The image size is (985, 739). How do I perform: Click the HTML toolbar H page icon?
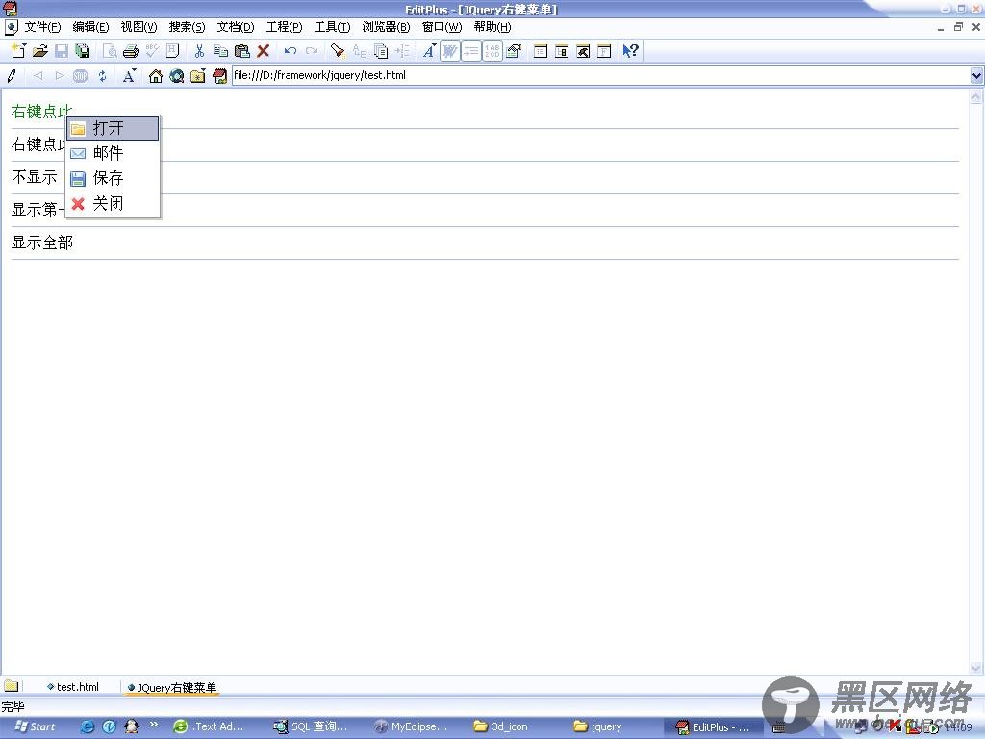pyautogui.click(x=173, y=51)
